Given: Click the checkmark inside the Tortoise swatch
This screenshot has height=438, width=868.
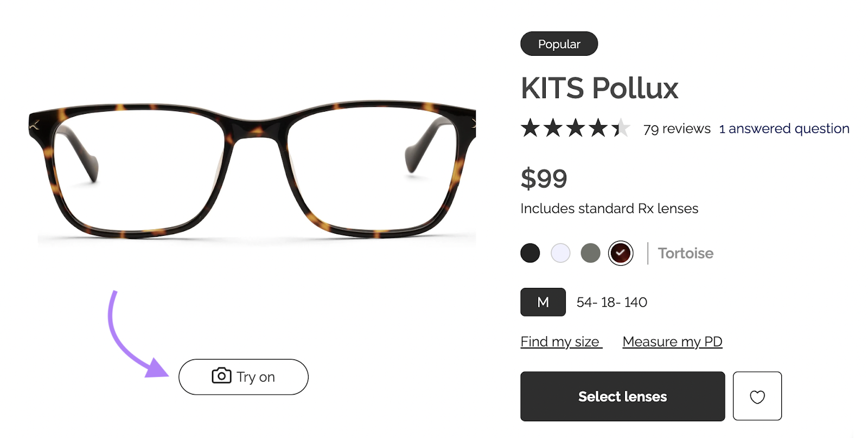Looking at the screenshot, I should (x=621, y=253).
